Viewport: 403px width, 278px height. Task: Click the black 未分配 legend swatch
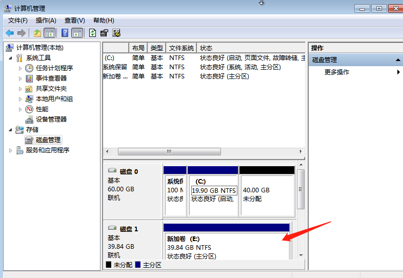coord(109,265)
